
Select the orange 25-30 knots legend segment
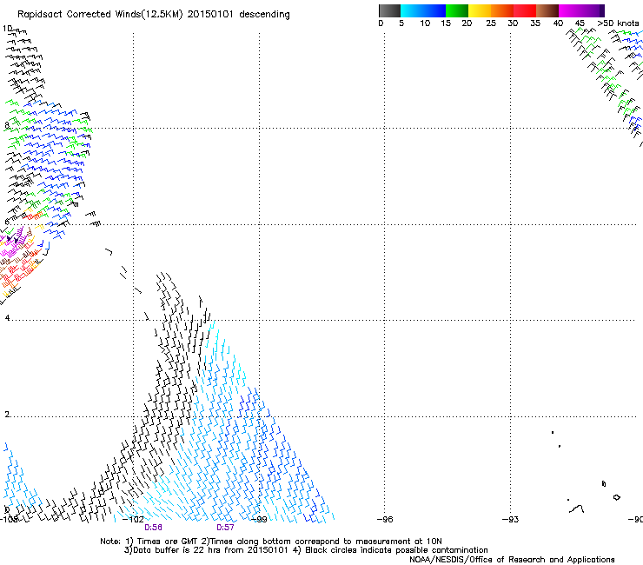coord(502,10)
